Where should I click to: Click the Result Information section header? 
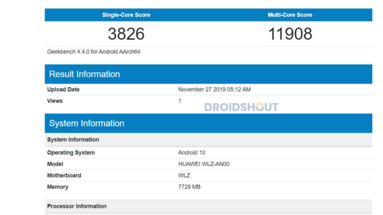tap(208, 74)
